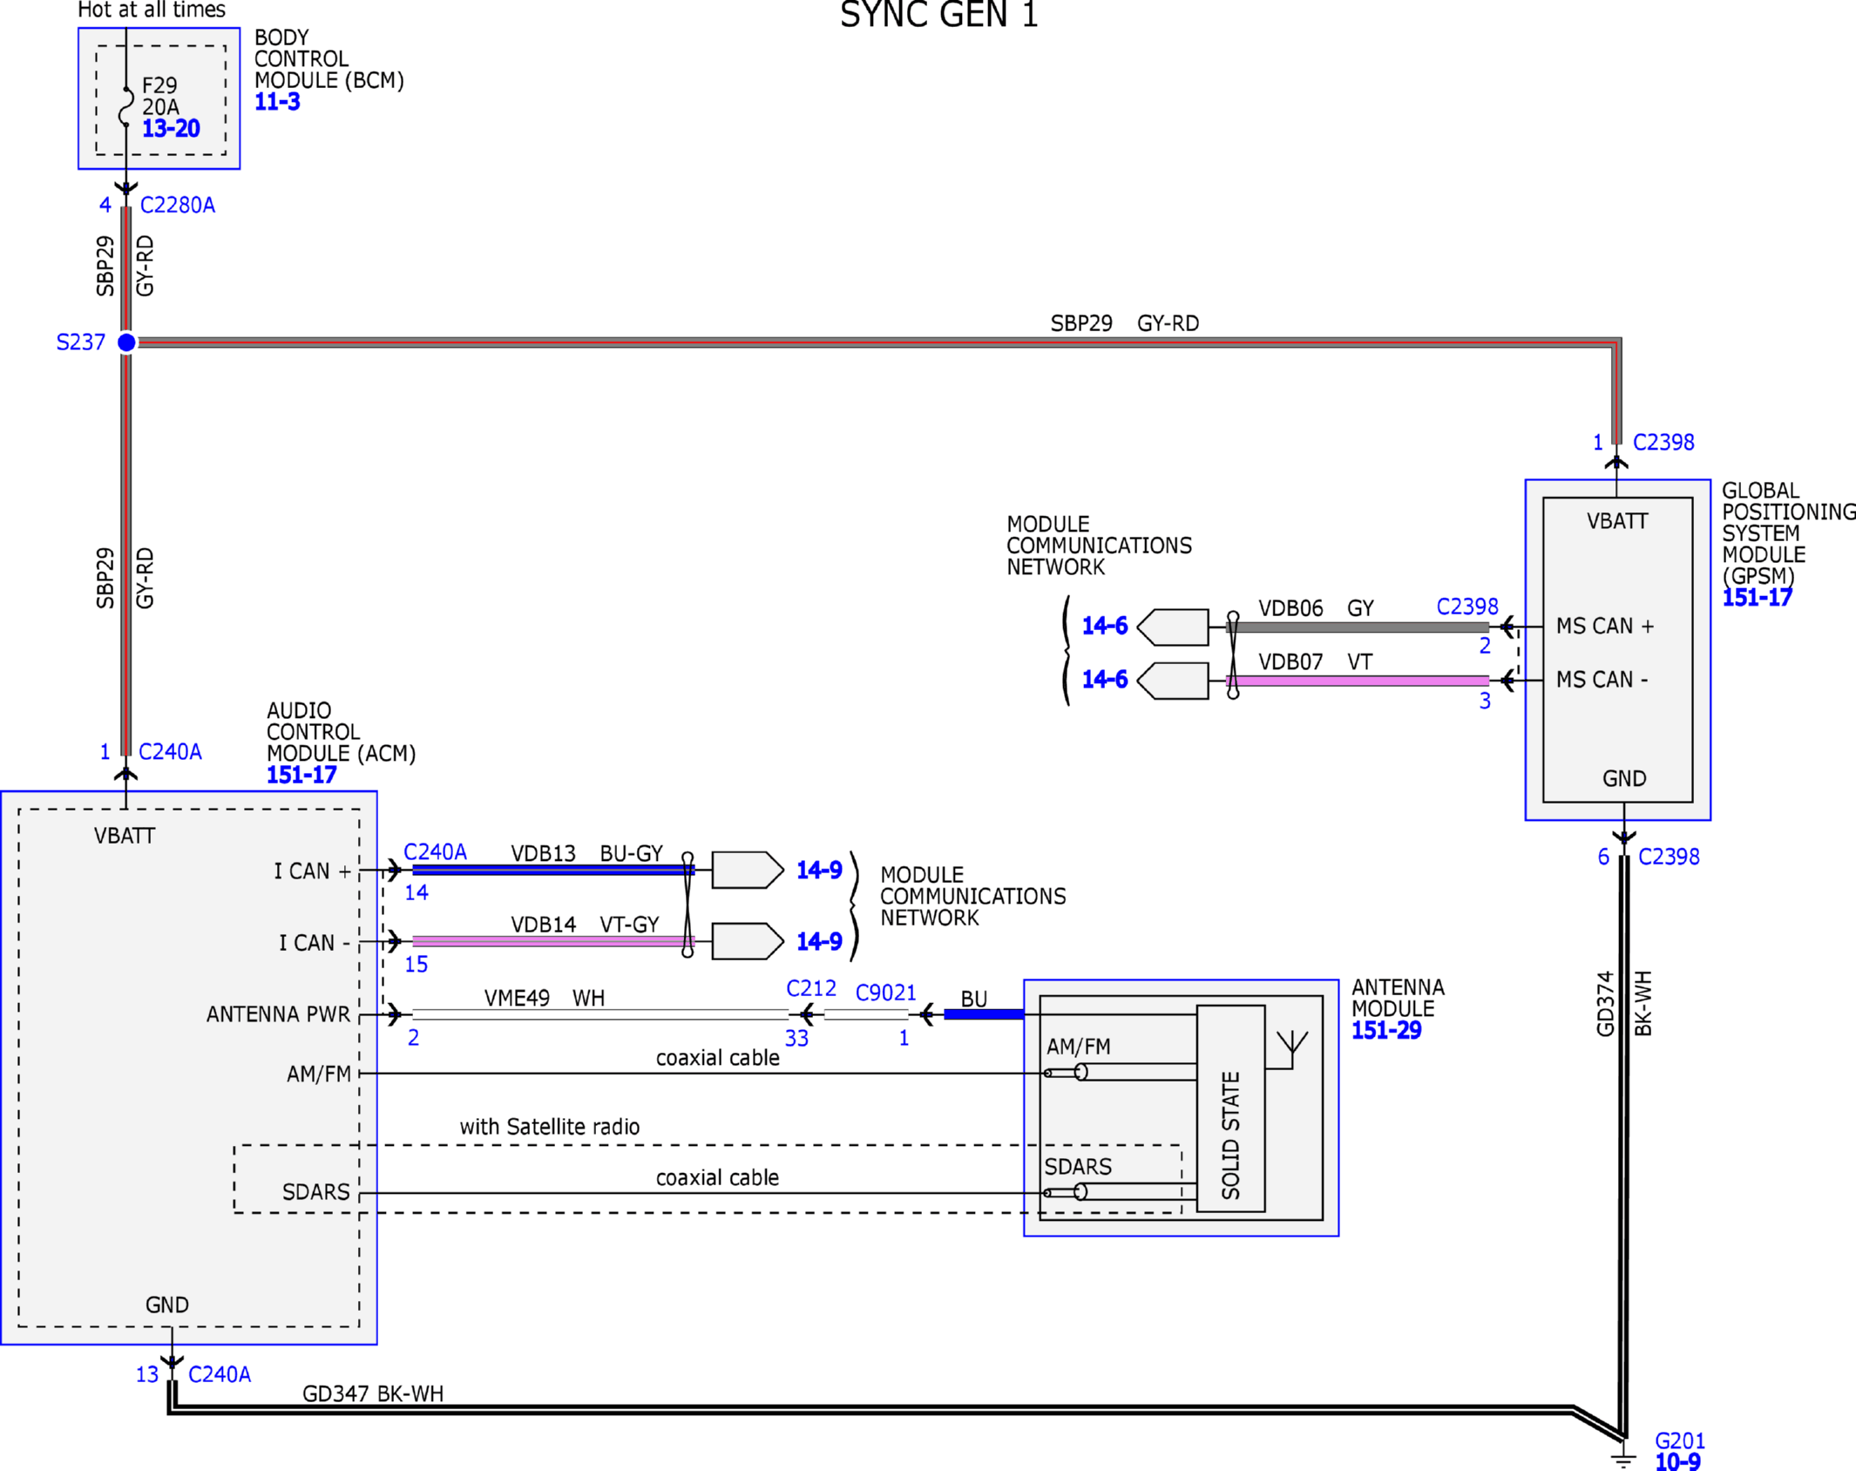Select the S237 splice dot
This screenshot has width=1856, height=1471.
click(126, 342)
